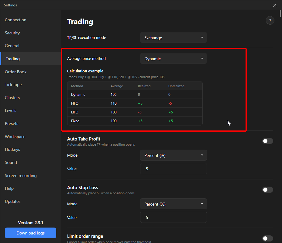Open the TP/SL execution mode dropdown
The image size is (282, 243).
tap(174, 38)
